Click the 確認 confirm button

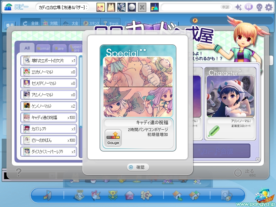pos(138,167)
